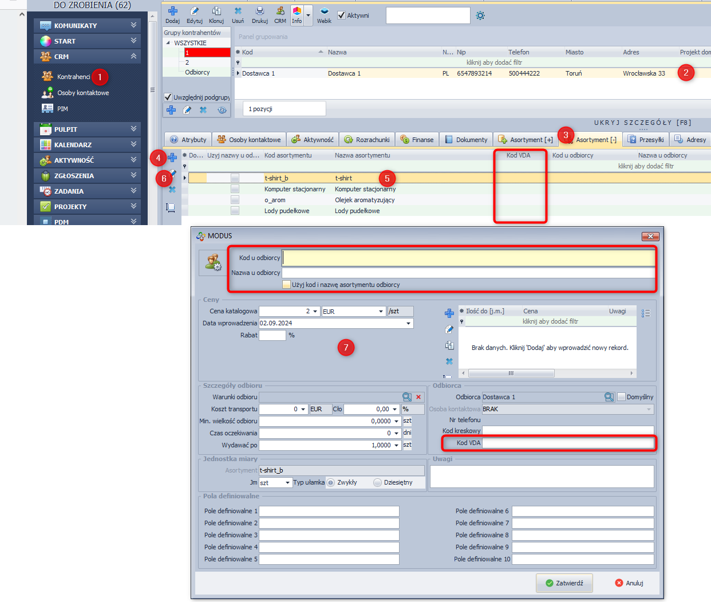Click the Kod VDA input field

pyautogui.click(x=568, y=443)
